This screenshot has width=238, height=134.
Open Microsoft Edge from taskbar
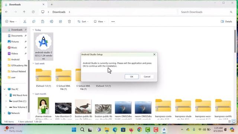coord(115,130)
